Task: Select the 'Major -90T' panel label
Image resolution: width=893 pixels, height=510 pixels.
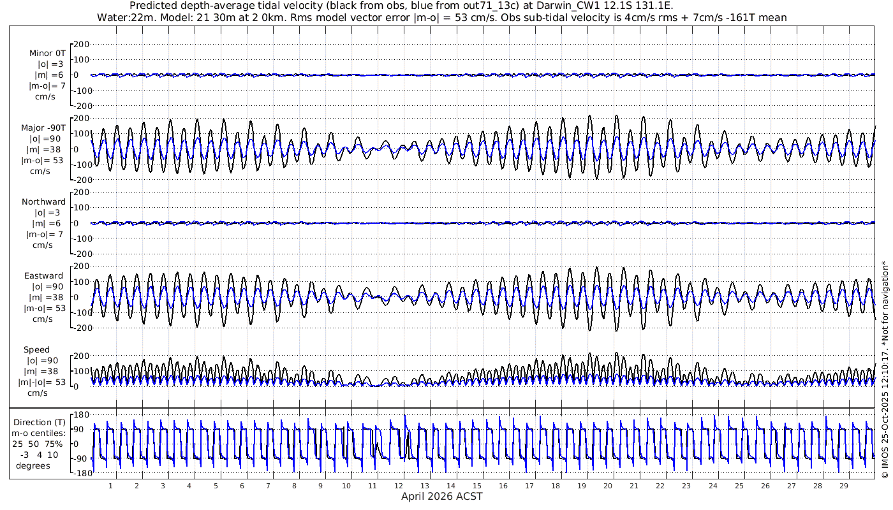Action: click(x=43, y=128)
